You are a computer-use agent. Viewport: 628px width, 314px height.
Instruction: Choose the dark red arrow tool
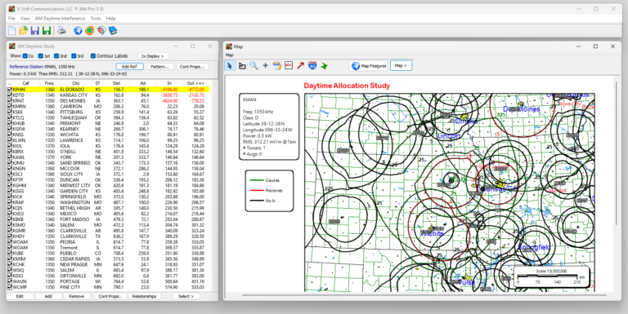[x=300, y=65]
